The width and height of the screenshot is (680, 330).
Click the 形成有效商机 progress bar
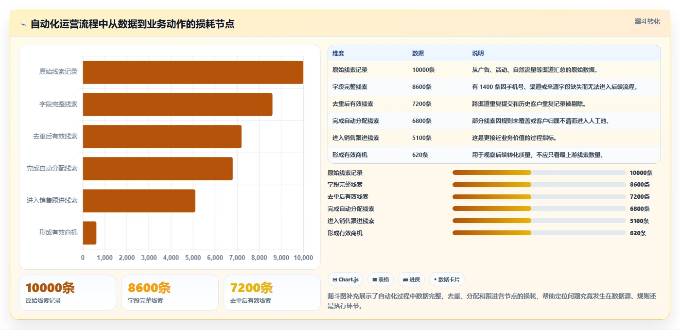539,233
